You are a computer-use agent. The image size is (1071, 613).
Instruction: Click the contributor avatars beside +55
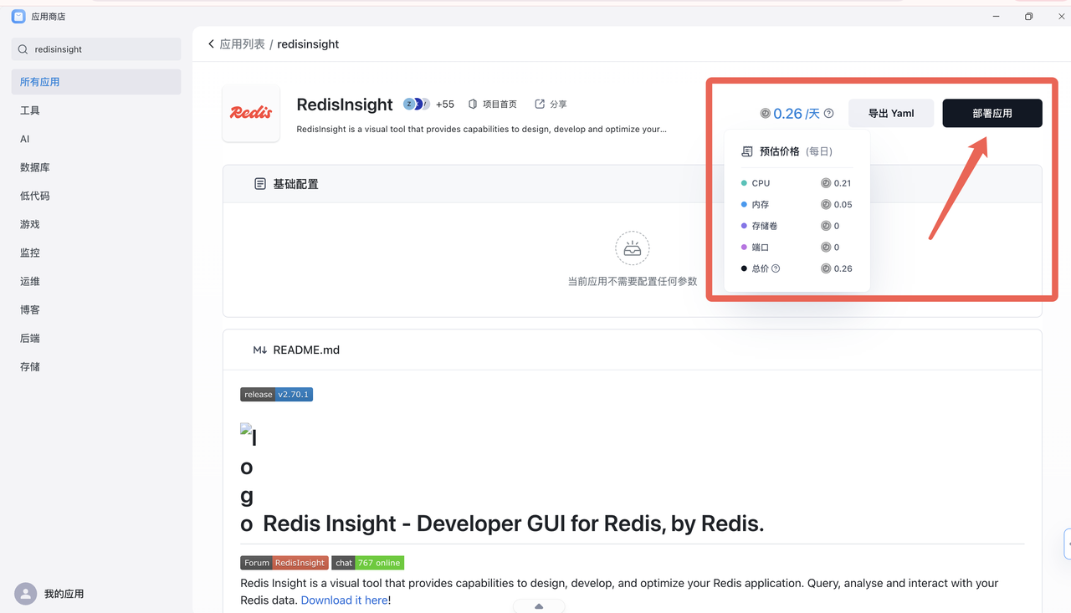(417, 104)
